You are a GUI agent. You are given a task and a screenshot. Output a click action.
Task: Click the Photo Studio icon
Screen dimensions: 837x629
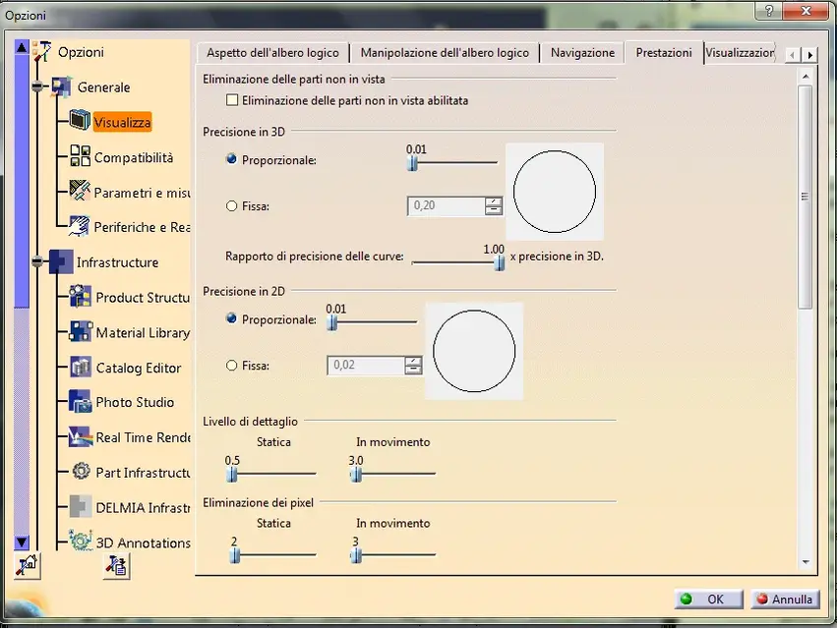click(x=81, y=402)
